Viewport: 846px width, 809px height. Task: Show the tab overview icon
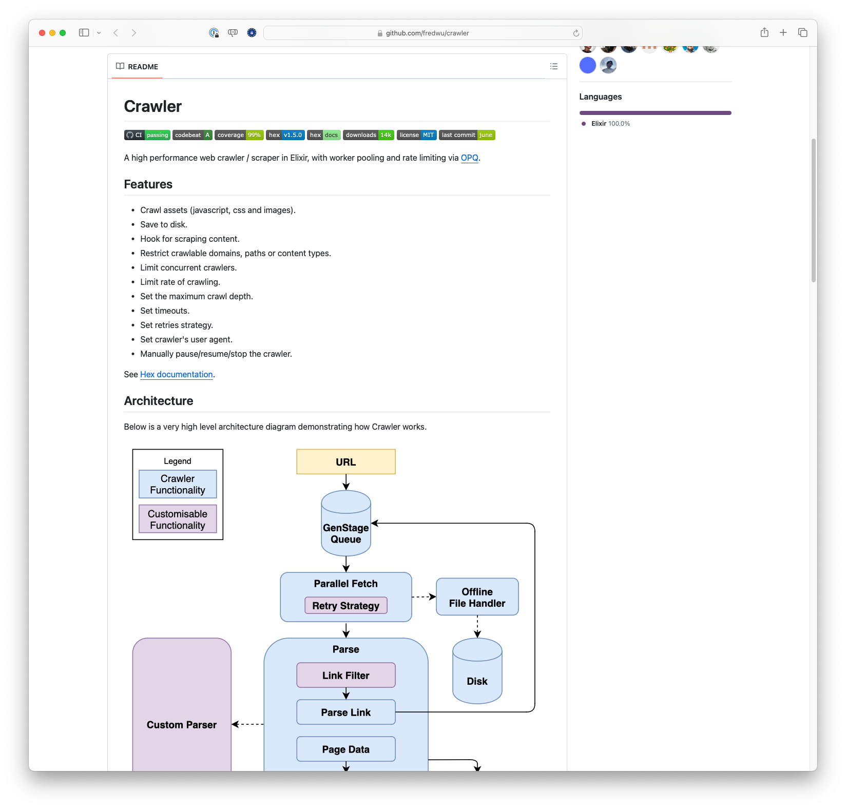click(802, 32)
